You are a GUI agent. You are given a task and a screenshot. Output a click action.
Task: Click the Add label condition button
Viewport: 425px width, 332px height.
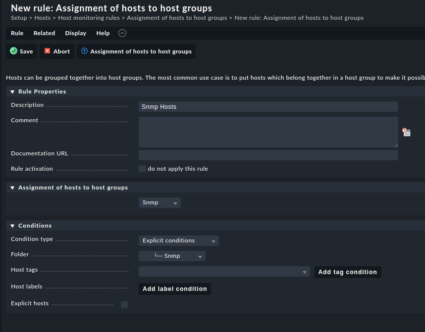coord(174,289)
